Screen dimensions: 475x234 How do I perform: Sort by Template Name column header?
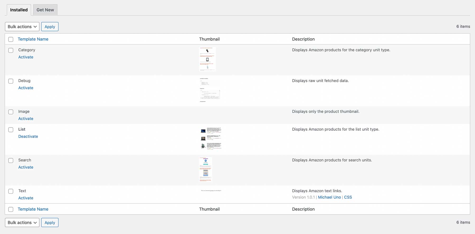click(33, 39)
